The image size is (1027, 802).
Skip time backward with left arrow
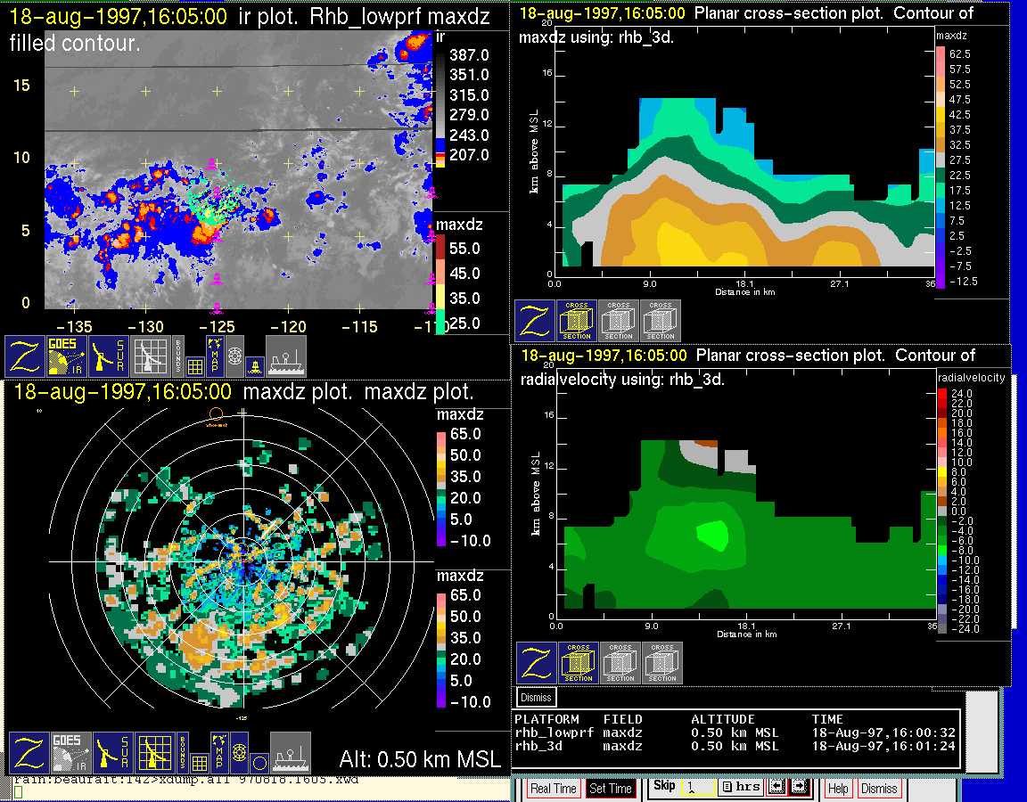tap(776, 788)
